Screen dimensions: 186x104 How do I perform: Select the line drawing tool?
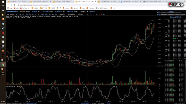(90, 14)
